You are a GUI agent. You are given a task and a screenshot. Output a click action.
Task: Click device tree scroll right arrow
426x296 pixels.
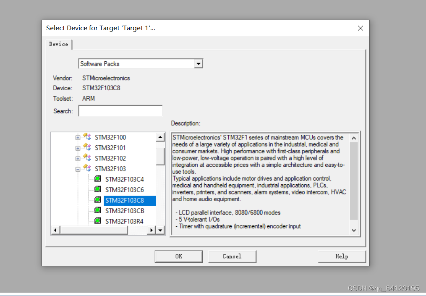(x=152, y=230)
